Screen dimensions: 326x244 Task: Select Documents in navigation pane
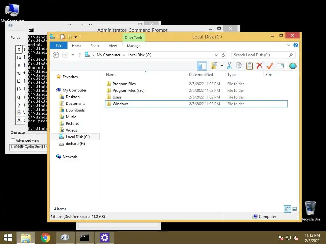click(x=75, y=104)
